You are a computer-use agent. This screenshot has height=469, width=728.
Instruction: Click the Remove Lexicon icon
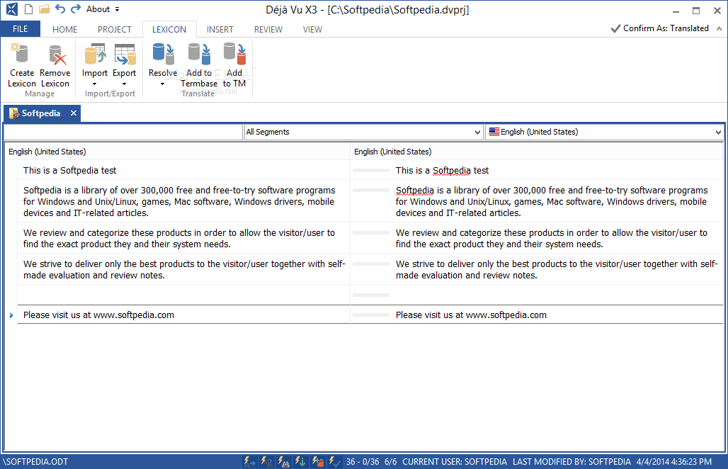coord(57,55)
